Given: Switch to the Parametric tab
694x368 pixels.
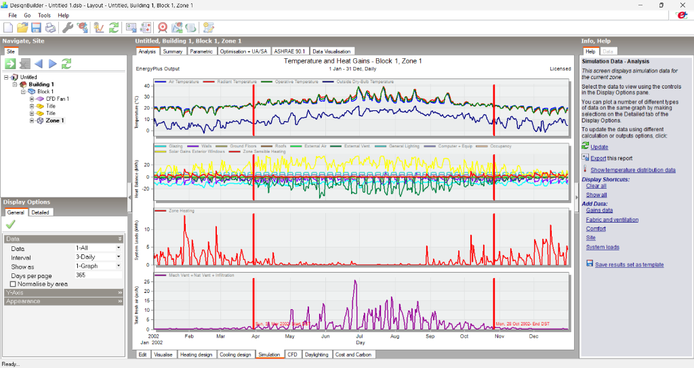Looking at the screenshot, I should 201,51.
